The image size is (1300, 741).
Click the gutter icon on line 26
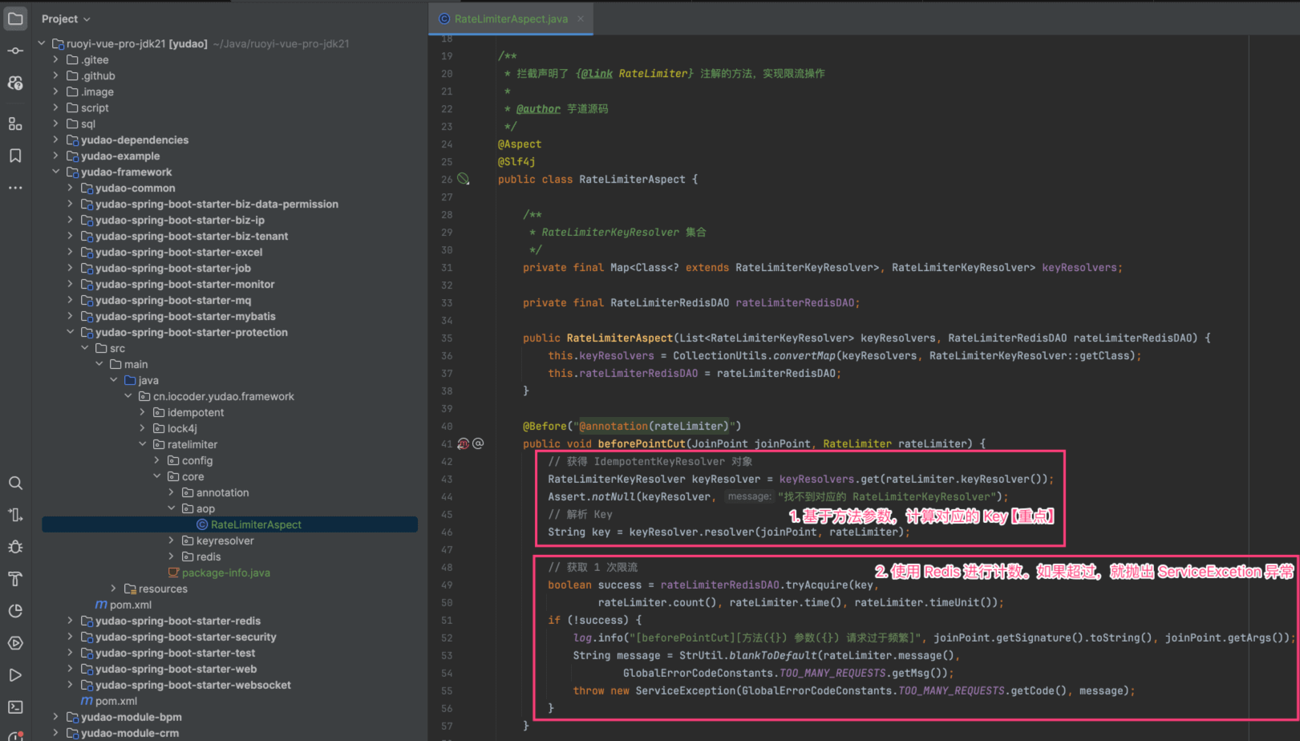[463, 180]
